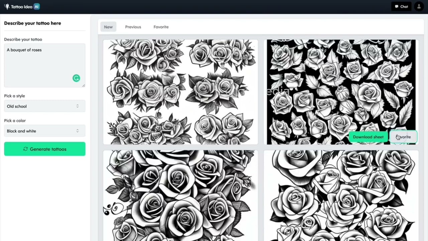Viewport: 428px width, 241px height.
Task: Open the Chat panel in top bar
Action: pyautogui.click(x=401, y=6)
